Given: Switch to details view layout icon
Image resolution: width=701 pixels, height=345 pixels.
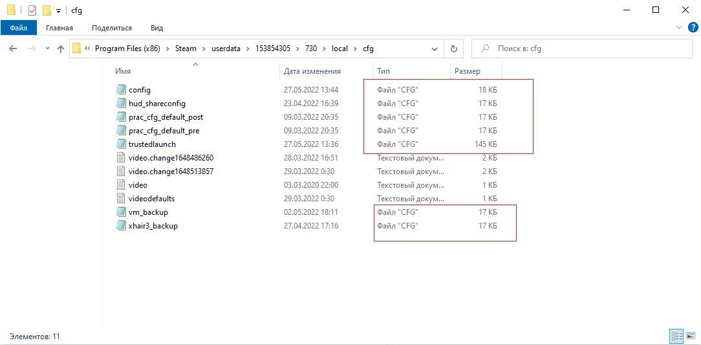Looking at the screenshot, I should pos(677,335).
